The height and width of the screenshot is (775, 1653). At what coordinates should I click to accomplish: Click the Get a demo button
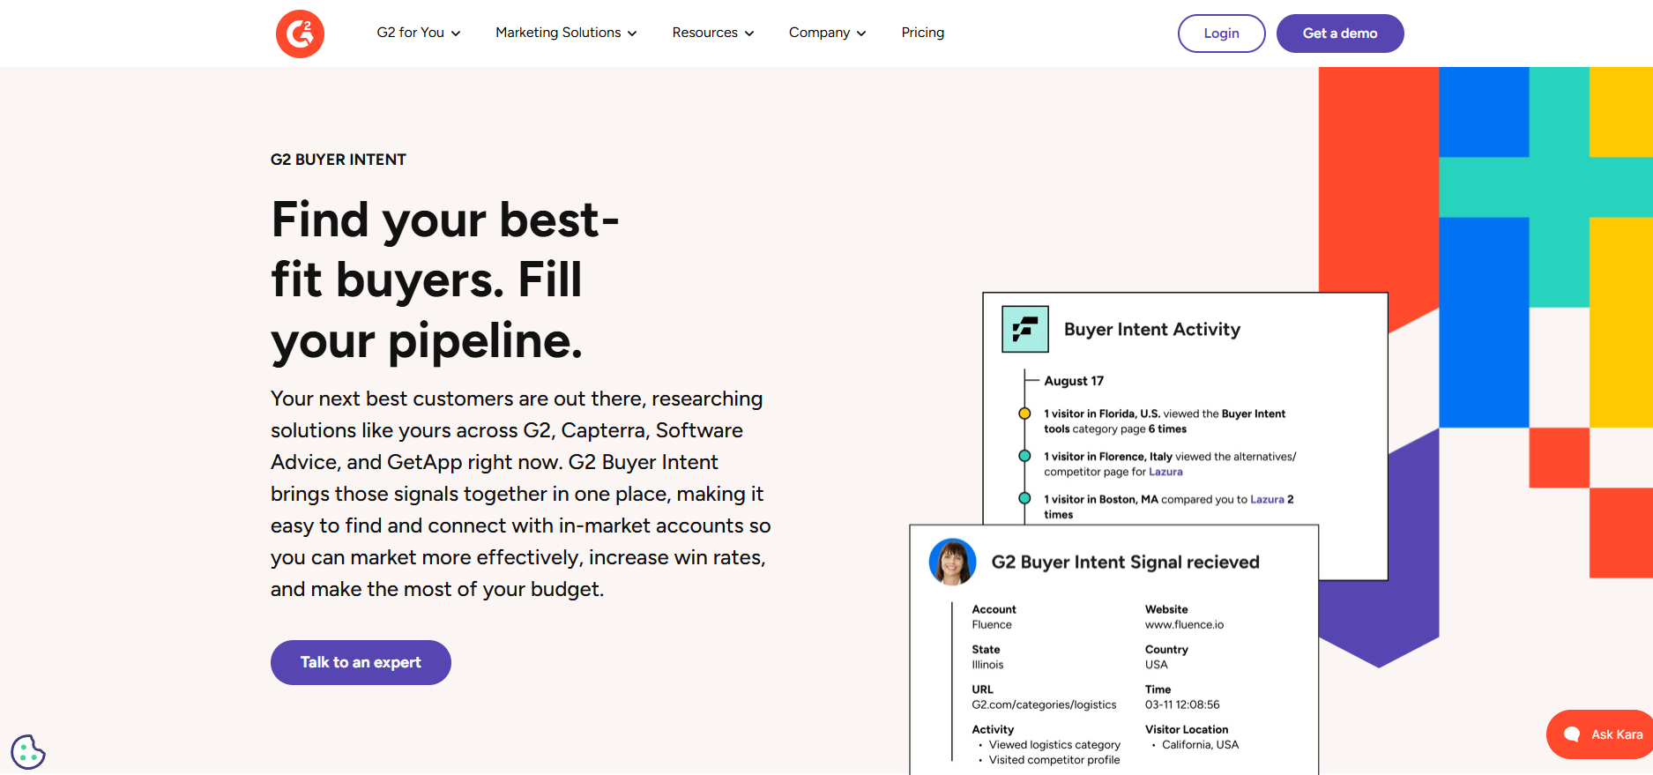coord(1340,34)
